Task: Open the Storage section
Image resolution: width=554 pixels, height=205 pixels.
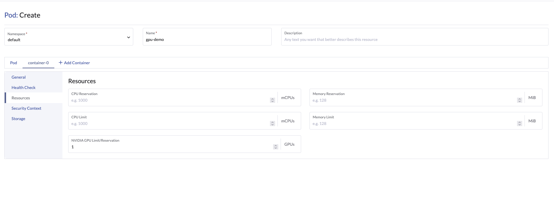Action: click(18, 119)
